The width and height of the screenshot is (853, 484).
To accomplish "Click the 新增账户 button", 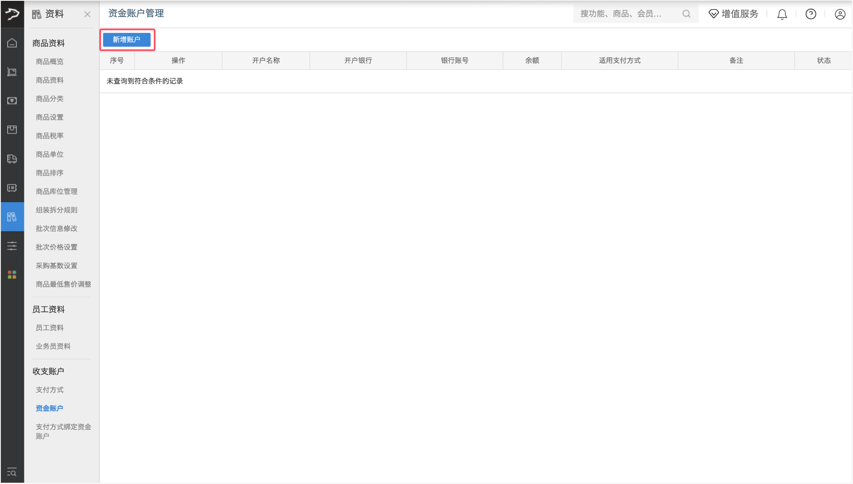I will pyautogui.click(x=127, y=39).
